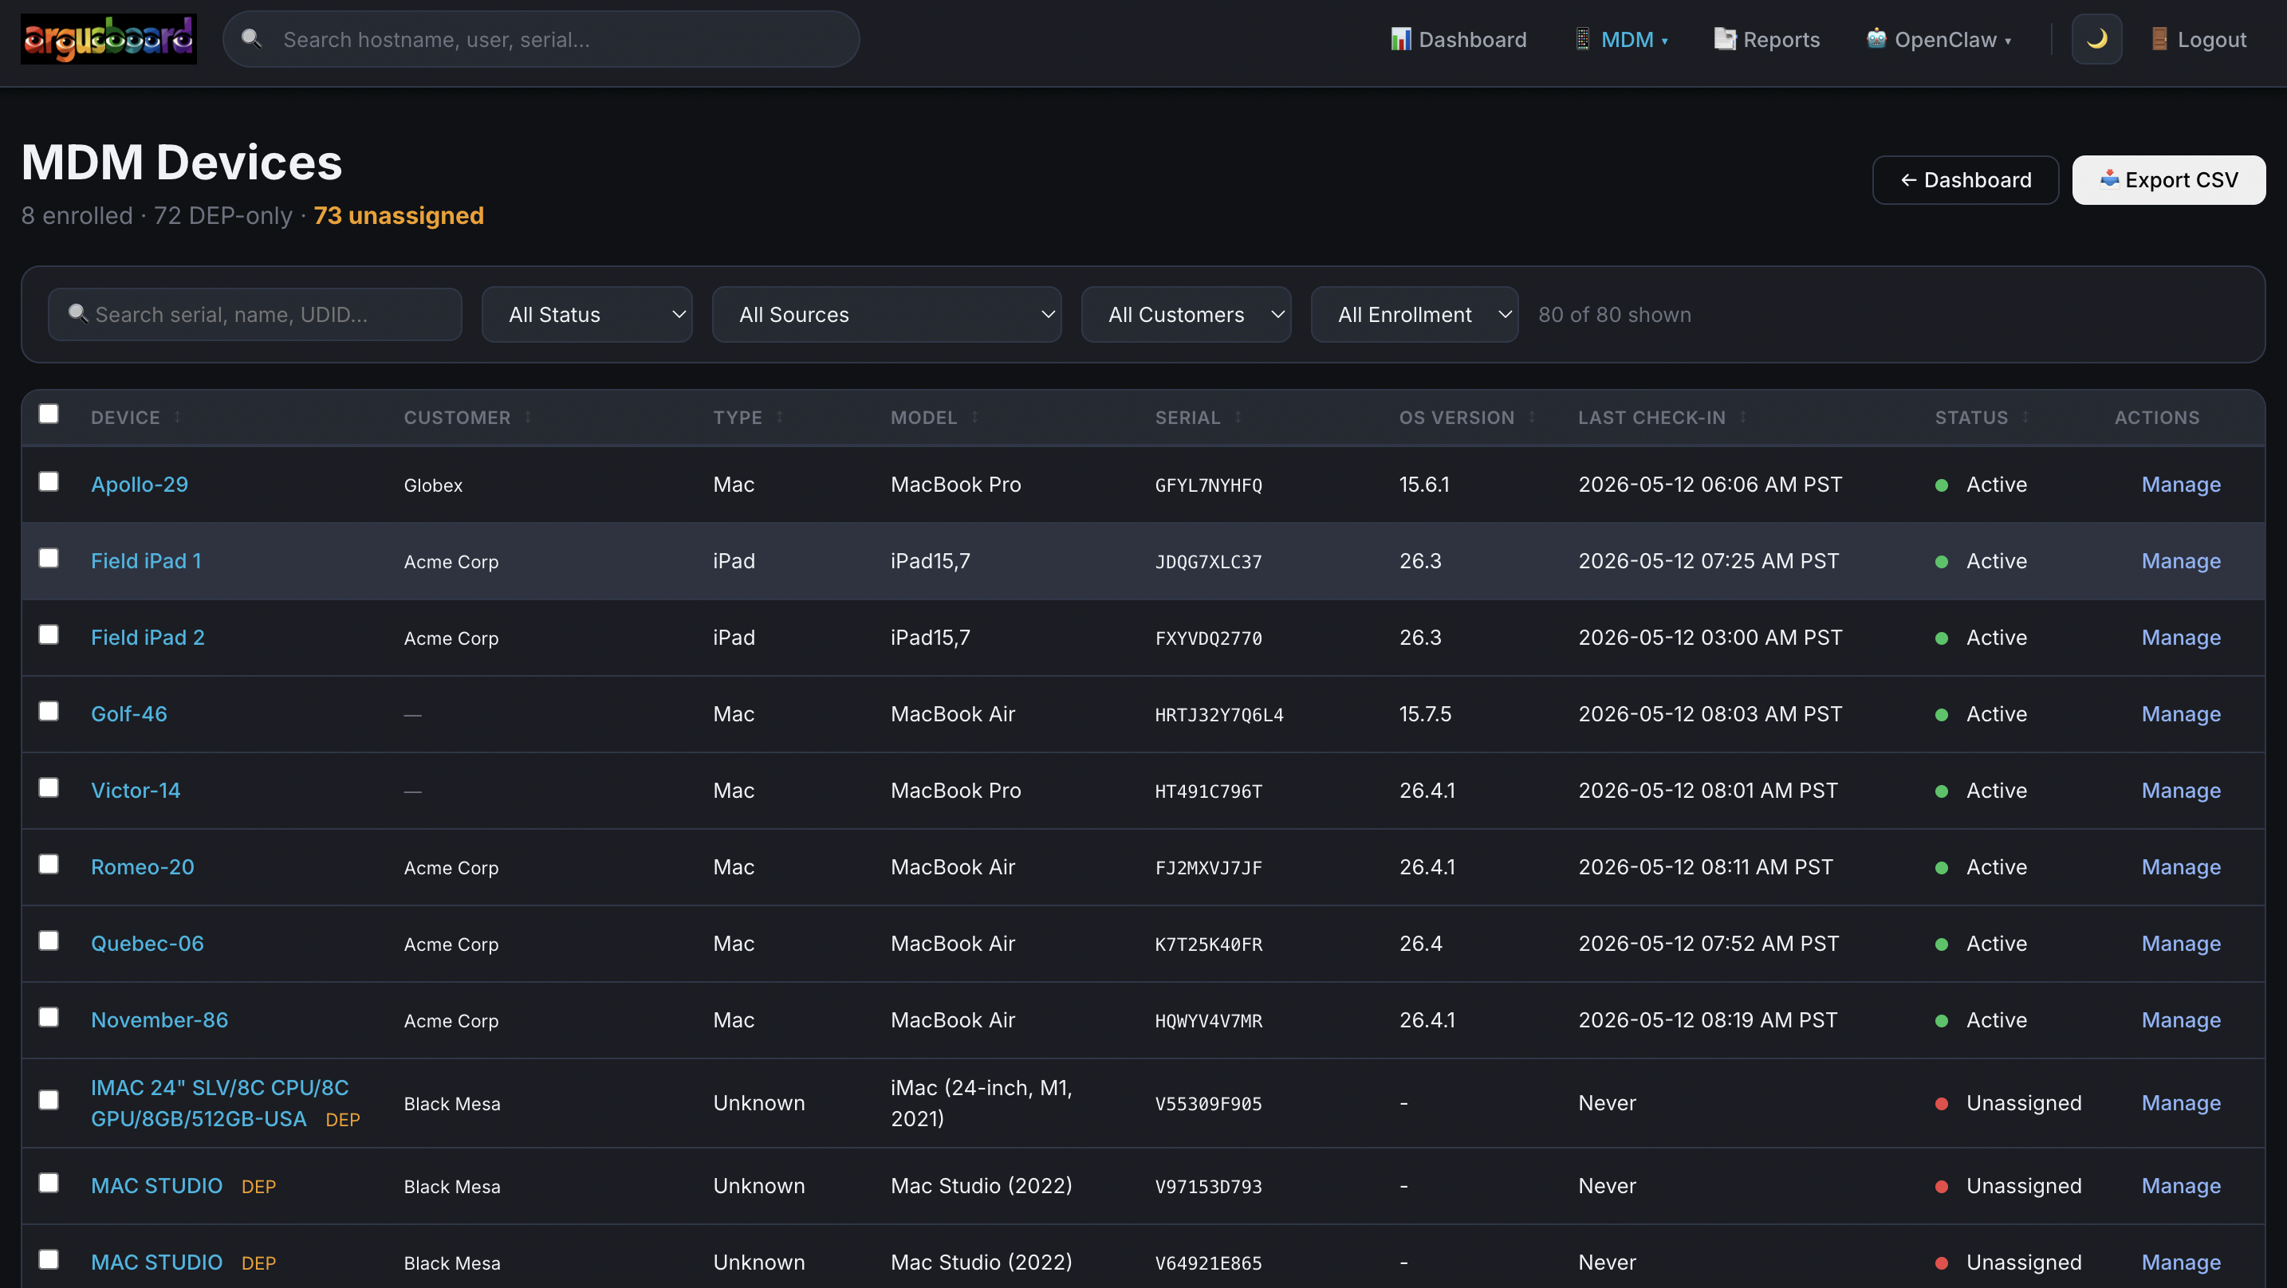Sort by Type column arrow
2287x1288 pixels.
click(780, 417)
